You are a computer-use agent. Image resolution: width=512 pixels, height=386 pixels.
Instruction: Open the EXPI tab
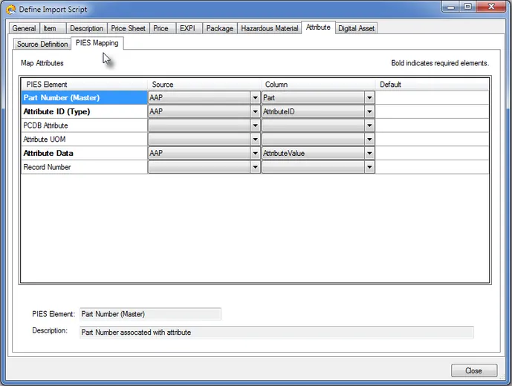pos(187,28)
